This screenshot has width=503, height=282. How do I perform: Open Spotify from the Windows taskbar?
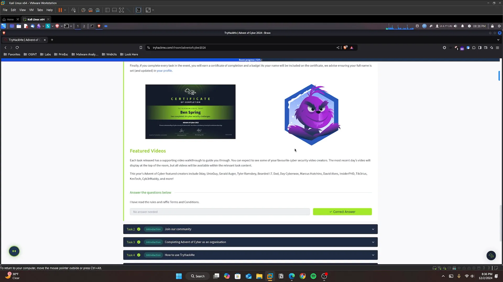pyautogui.click(x=313, y=276)
